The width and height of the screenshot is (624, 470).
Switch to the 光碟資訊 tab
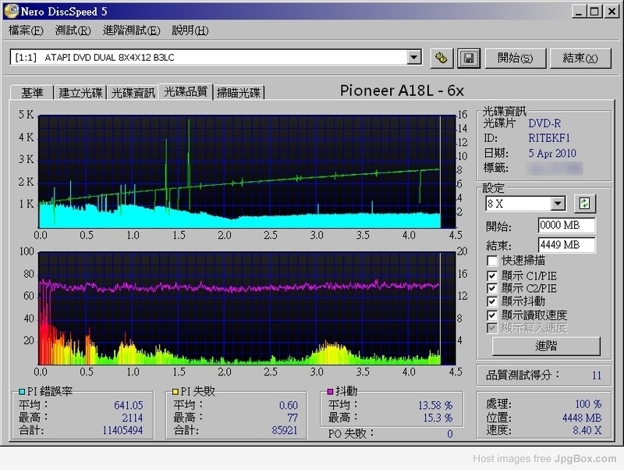(x=133, y=92)
